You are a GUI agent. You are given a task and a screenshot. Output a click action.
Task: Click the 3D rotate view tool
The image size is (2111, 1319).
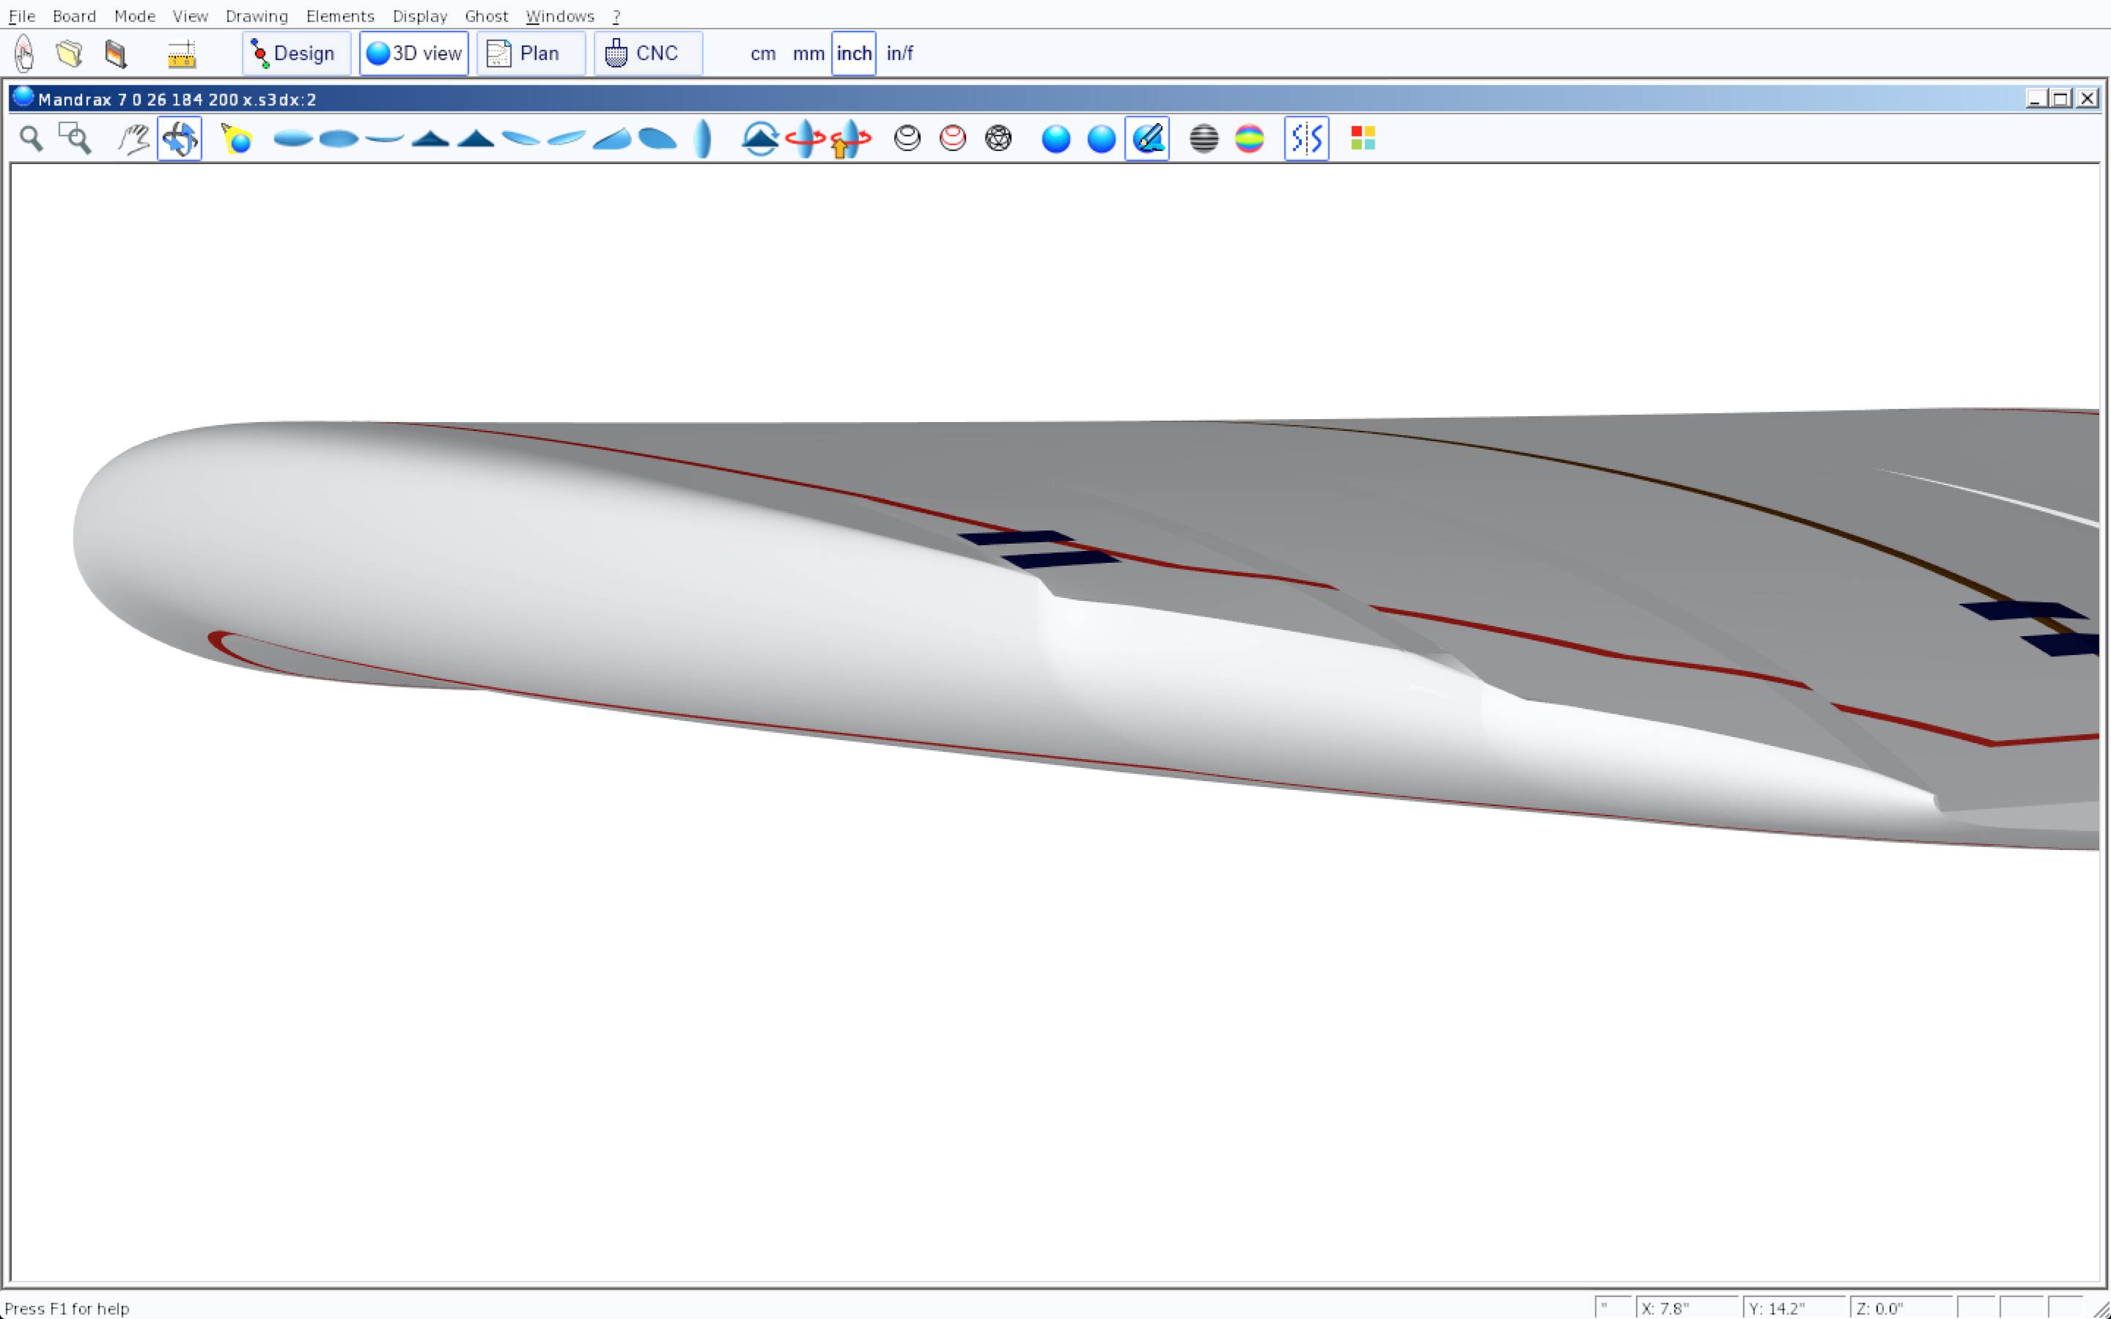180,138
